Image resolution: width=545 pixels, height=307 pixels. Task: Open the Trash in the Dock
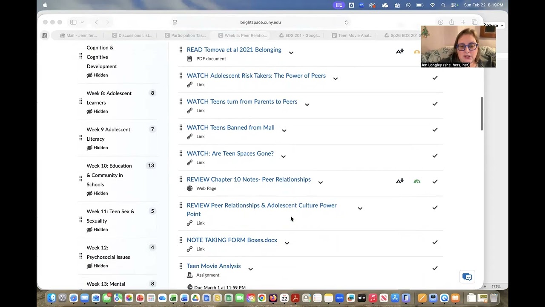tap(493, 298)
